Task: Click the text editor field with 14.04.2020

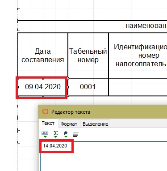Action: 104,156
